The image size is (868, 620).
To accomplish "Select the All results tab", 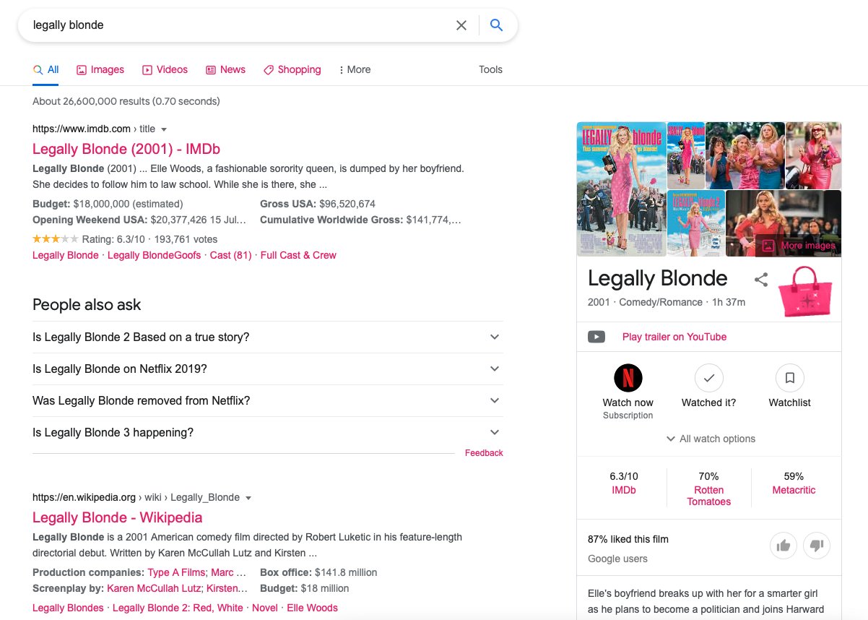I will (x=46, y=70).
